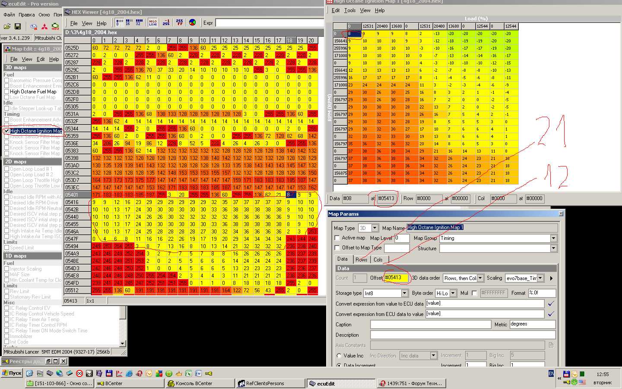The height and width of the screenshot is (389, 622).
Task: Click the document icon beside Axis Constants
Action: [x=551, y=345]
